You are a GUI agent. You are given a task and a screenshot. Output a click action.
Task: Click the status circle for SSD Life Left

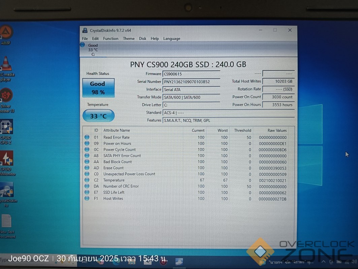point(87,192)
